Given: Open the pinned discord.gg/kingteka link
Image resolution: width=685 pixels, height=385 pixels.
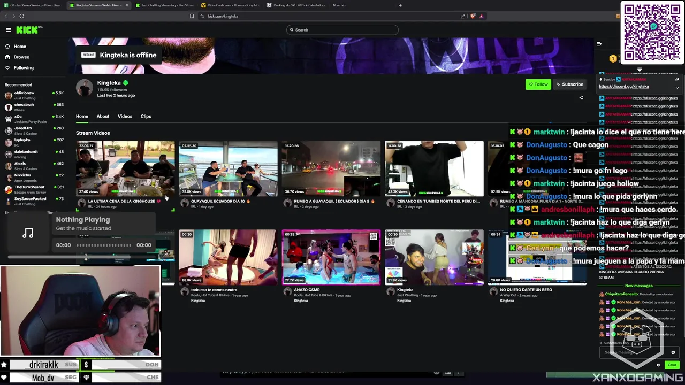Looking at the screenshot, I should coord(623,86).
